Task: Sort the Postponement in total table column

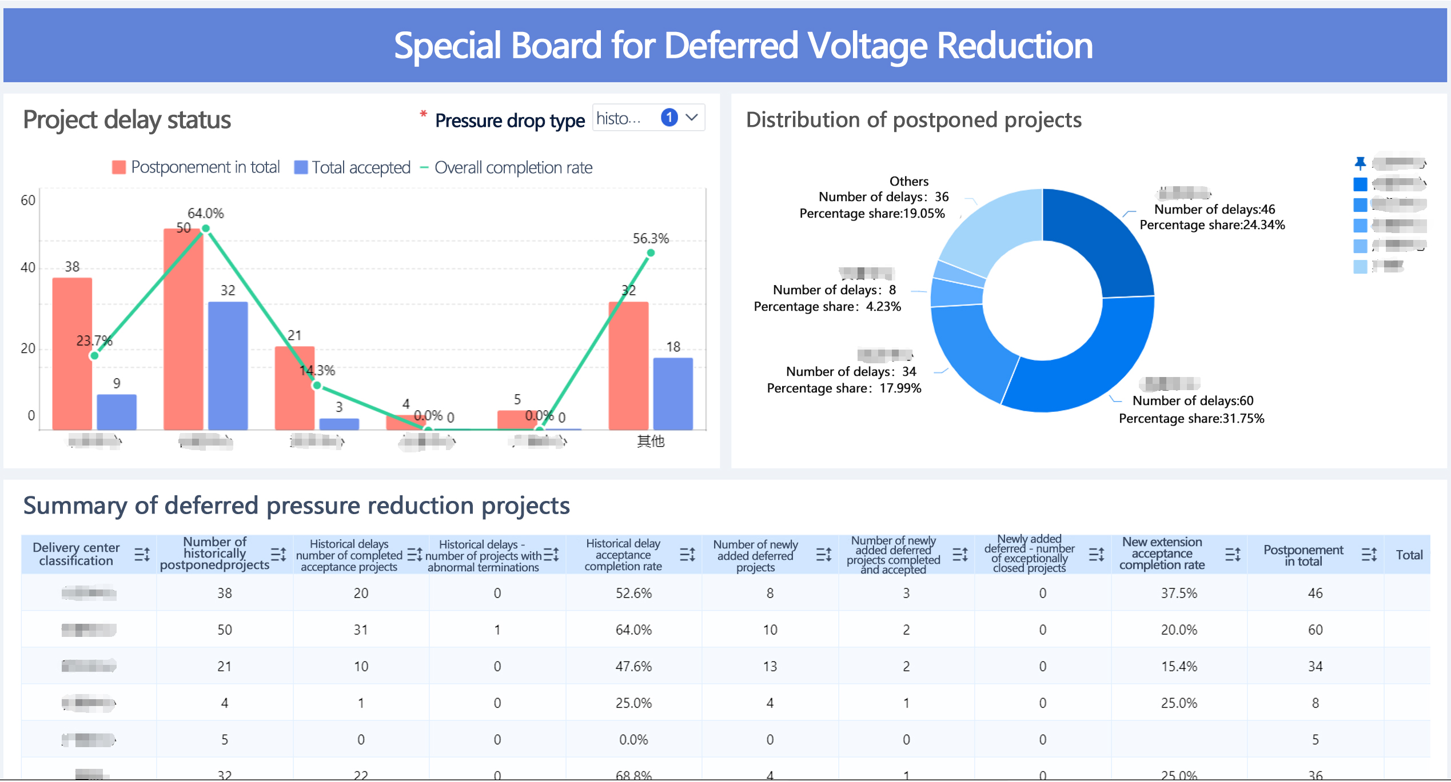Action: pyautogui.click(x=1369, y=554)
